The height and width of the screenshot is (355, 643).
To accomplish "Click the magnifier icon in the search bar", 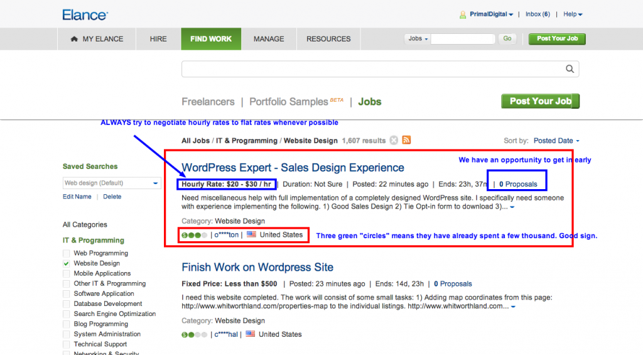I will 570,69.
